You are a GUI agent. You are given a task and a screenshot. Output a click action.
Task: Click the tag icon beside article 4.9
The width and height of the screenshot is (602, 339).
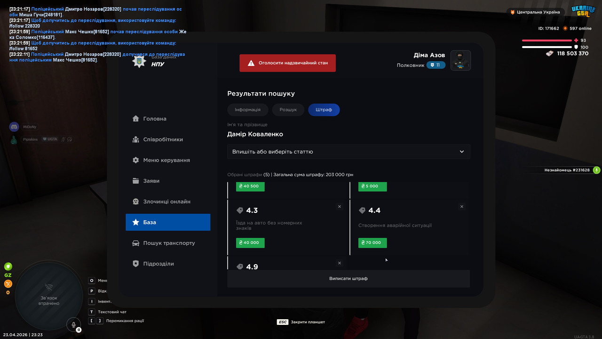[240, 266]
